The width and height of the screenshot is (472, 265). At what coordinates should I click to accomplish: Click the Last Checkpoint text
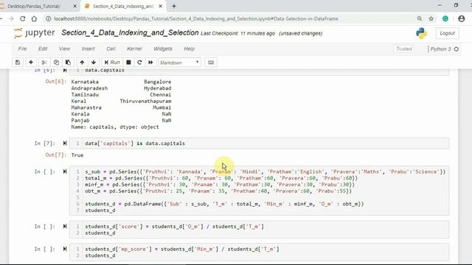[x=237, y=33]
